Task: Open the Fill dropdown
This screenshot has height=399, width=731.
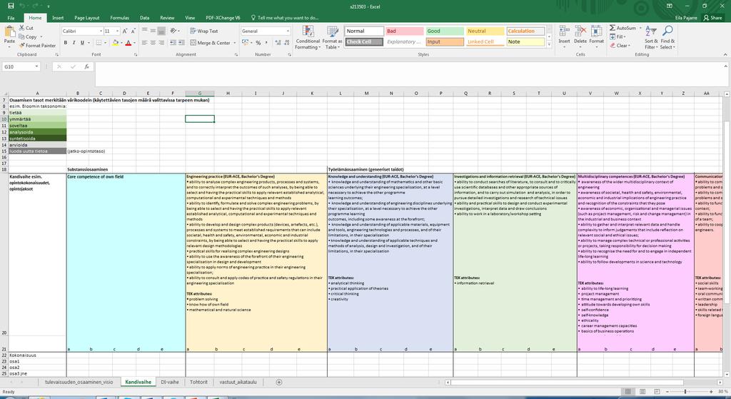Action: click(x=618, y=37)
